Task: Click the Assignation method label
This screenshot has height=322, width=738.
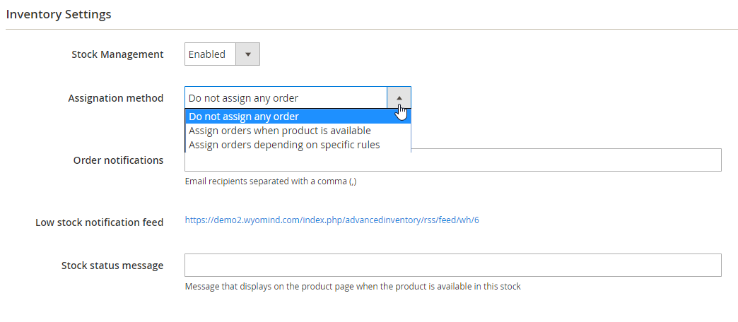Action: click(115, 98)
